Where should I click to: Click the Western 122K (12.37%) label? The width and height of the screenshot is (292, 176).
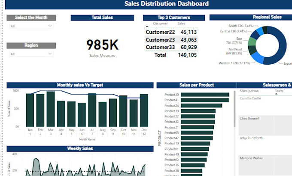(x=234, y=63)
